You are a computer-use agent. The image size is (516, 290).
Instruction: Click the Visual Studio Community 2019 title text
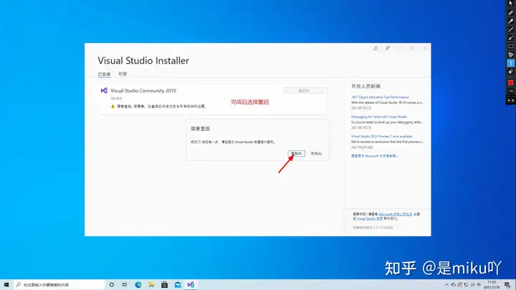[x=143, y=91]
